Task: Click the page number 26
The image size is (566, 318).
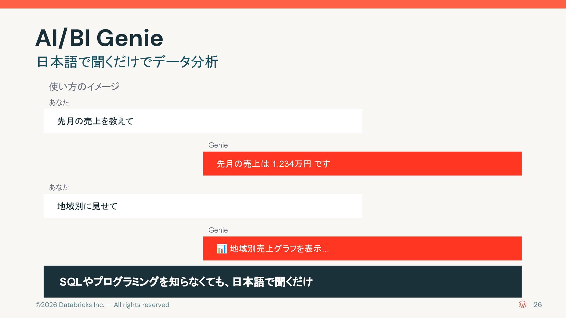Action: [x=538, y=305]
